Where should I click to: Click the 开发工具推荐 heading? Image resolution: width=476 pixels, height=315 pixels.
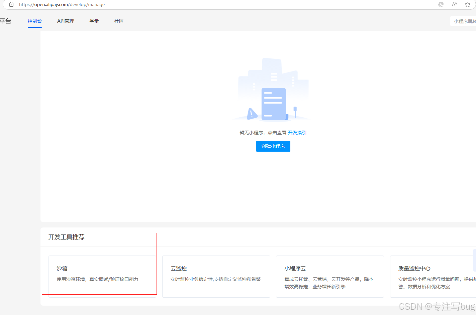click(66, 237)
